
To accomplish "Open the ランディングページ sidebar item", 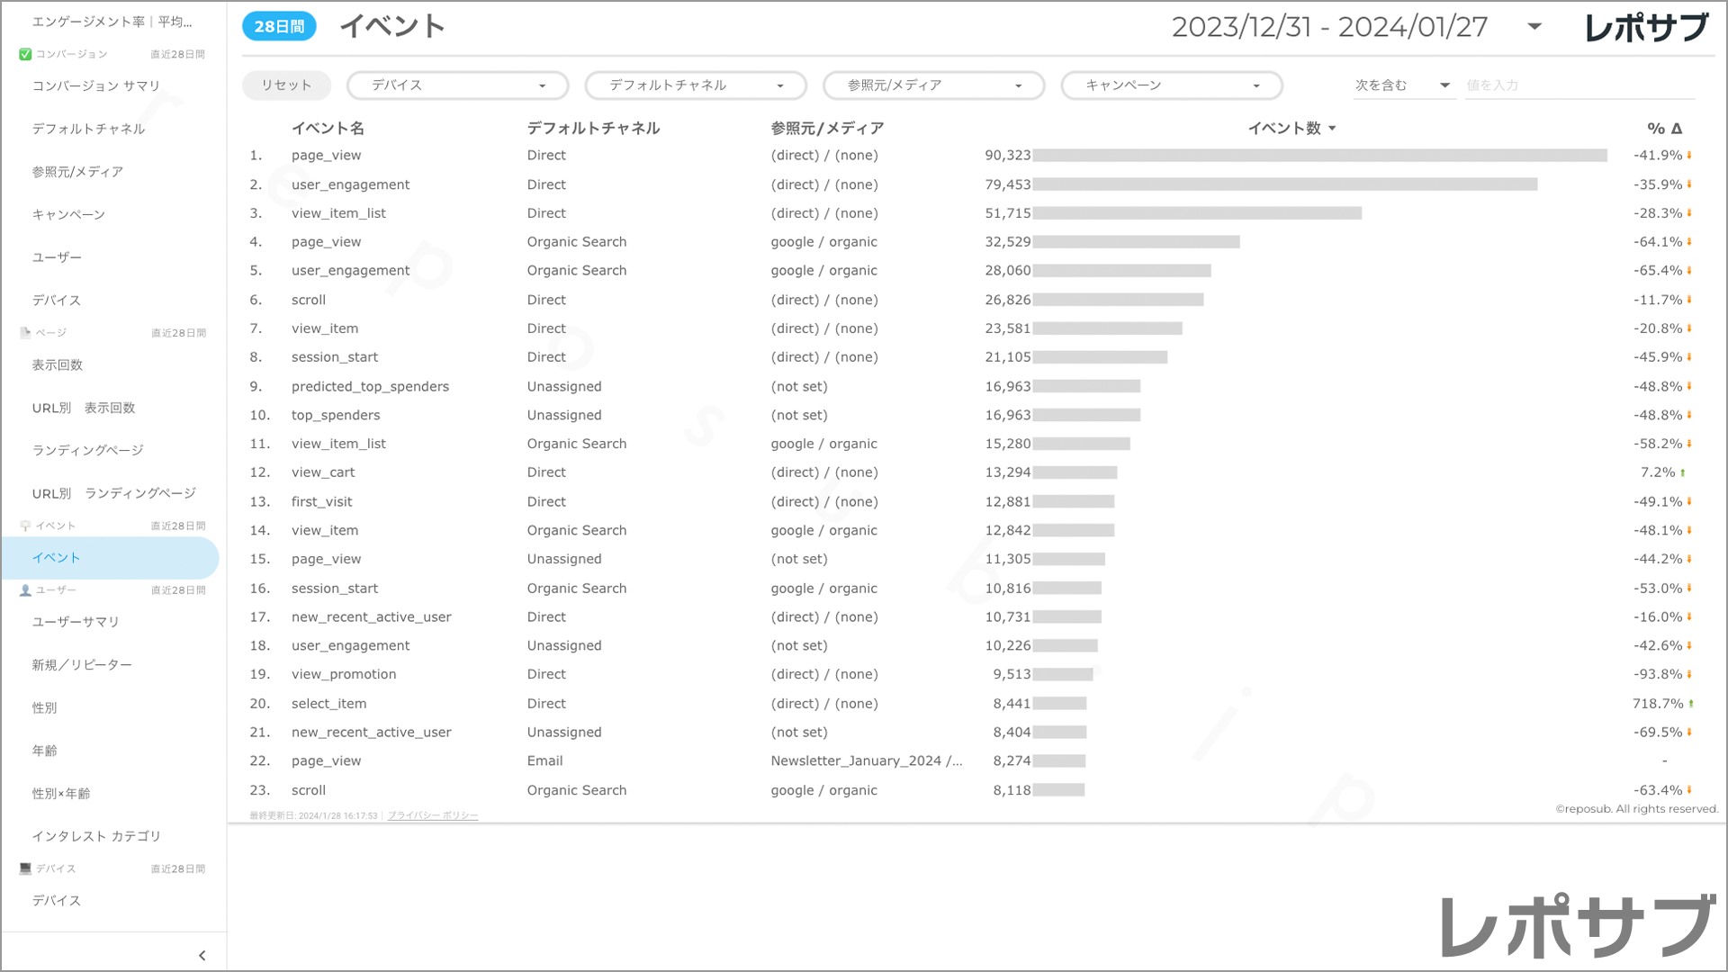I will tap(88, 450).
